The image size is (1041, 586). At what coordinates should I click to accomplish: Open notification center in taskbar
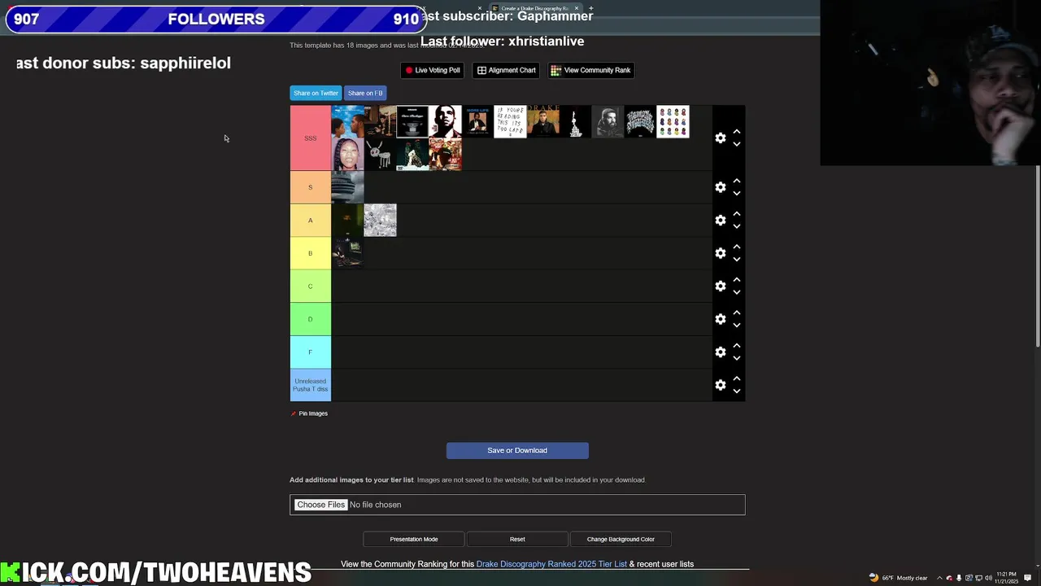pos(1028,578)
